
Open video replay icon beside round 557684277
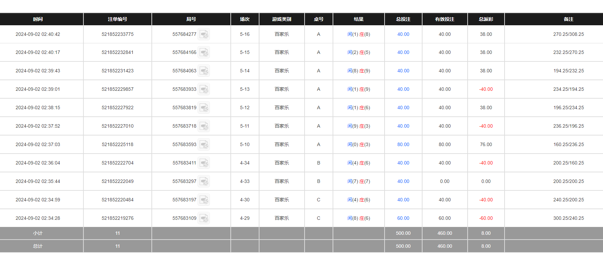pyautogui.click(x=204, y=34)
